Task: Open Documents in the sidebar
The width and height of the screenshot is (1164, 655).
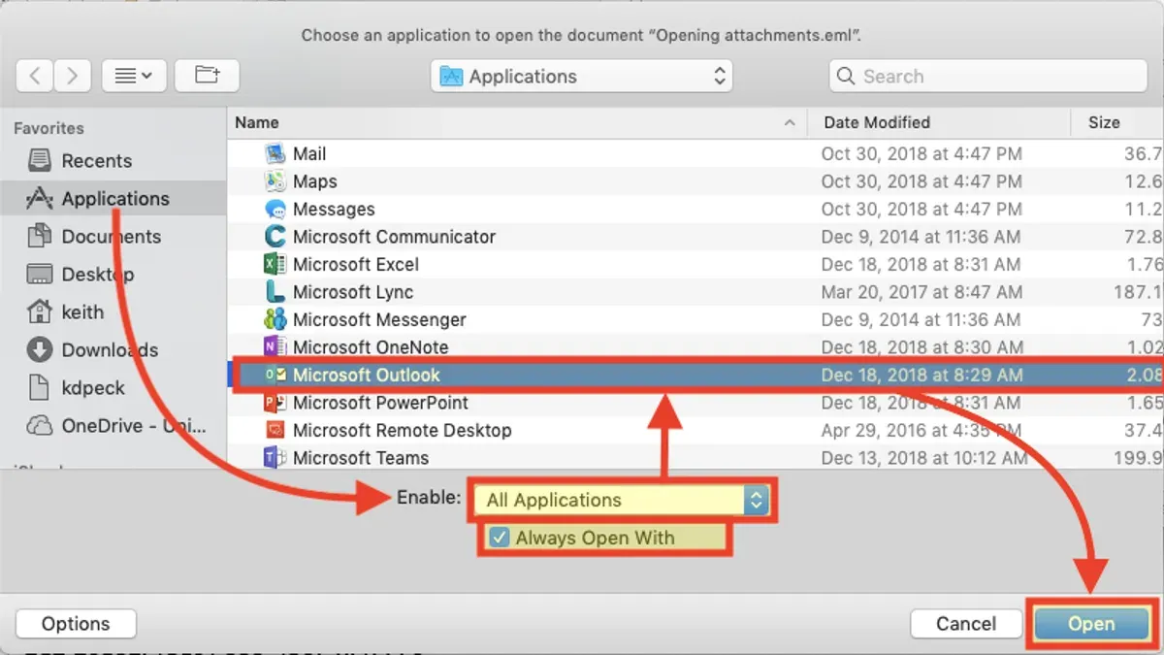Action: pyautogui.click(x=111, y=237)
